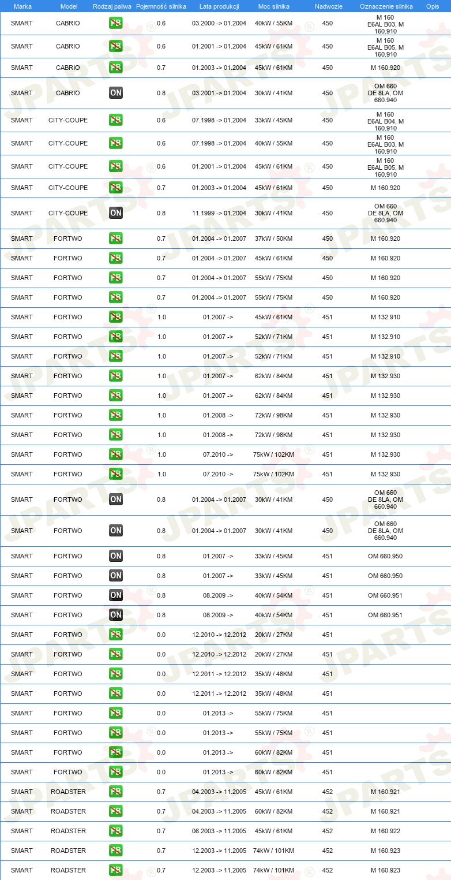Viewport: 451px width, 880px height.
Task: Click the M 132.910 cell in the 45kW / 61KM row
Action: coord(385,317)
